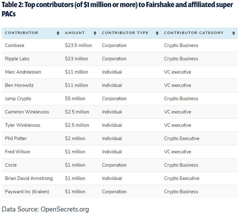Click the $23.5 million amount cell
The width and height of the screenshot is (240, 213).
click(x=78, y=45)
